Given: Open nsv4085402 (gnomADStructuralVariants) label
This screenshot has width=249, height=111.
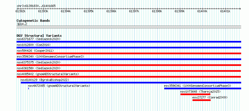Looking at the screenshot, I should click(48, 74).
